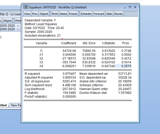Click the Name button to name the equation
The width and height of the screenshot is (160, 134).
[63, 14]
